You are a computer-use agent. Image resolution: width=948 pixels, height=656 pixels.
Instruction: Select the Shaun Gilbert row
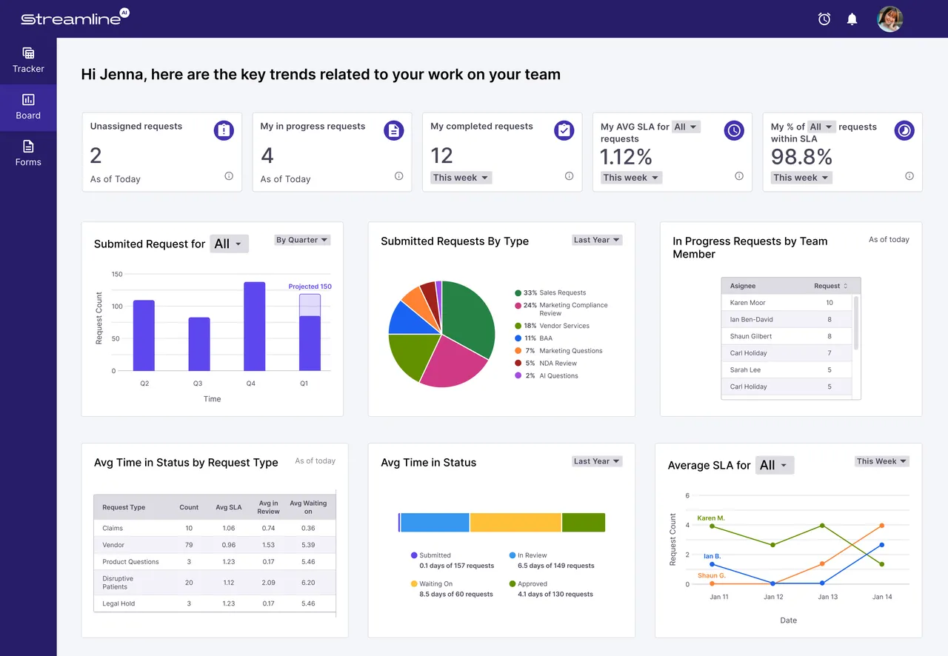pos(787,336)
